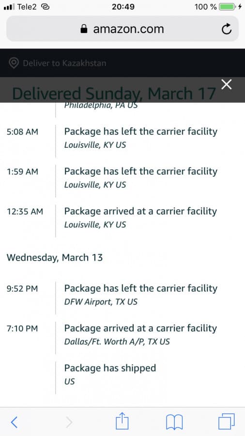Tap the address bar lock icon
This screenshot has height=436, width=245.
click(x=84, y=29)
